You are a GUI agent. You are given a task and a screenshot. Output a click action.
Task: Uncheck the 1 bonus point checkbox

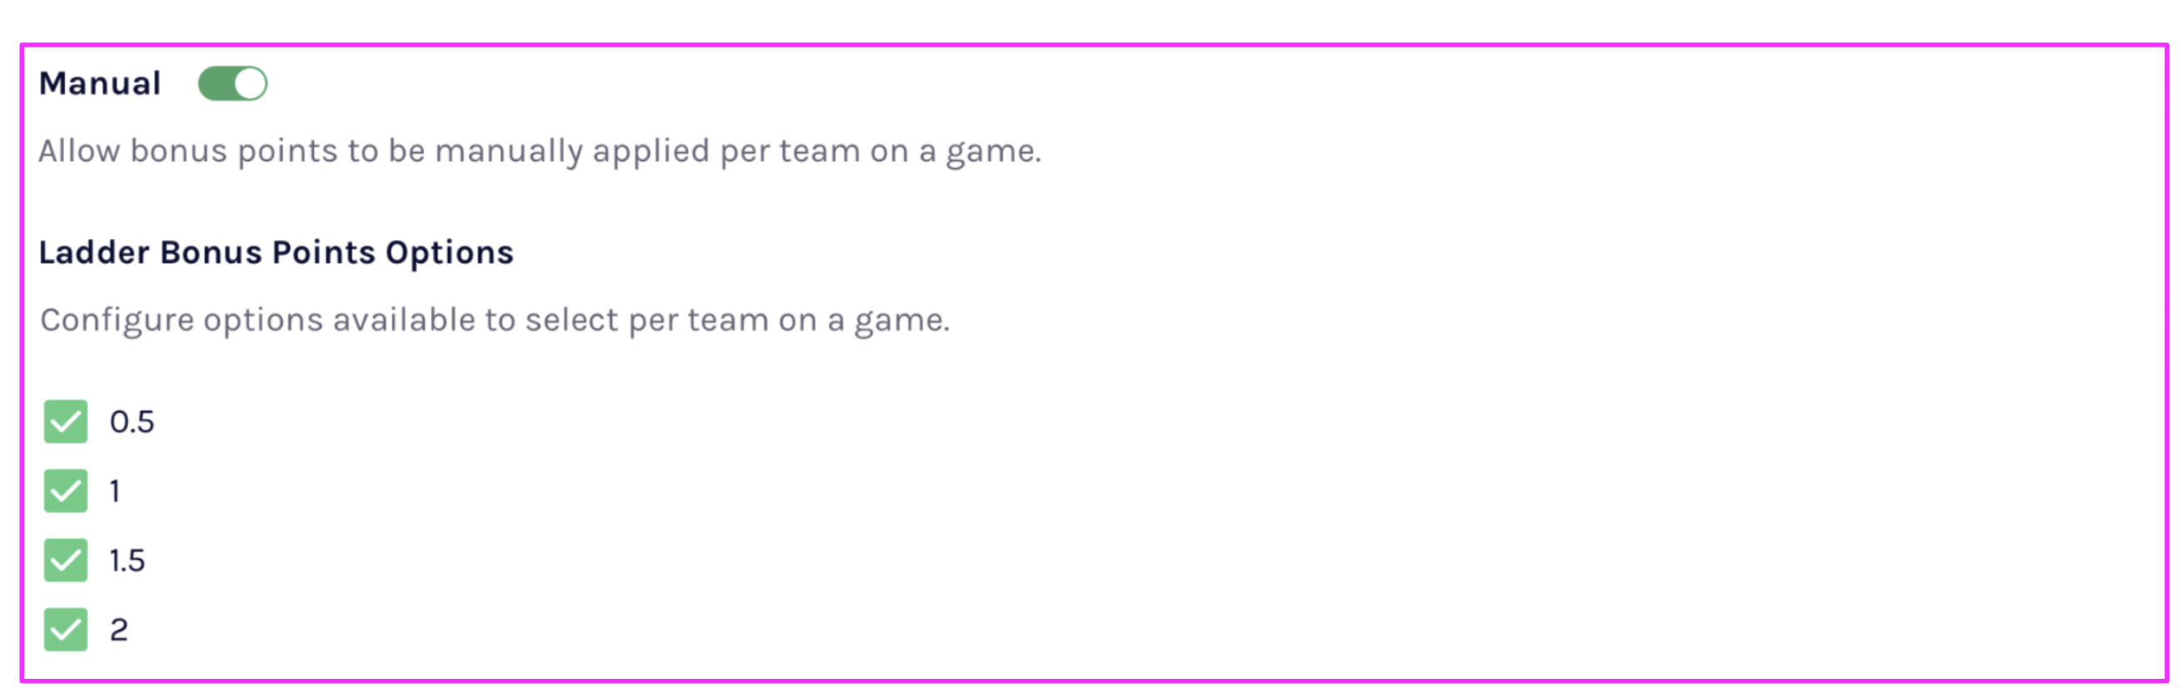coord(66,491)
